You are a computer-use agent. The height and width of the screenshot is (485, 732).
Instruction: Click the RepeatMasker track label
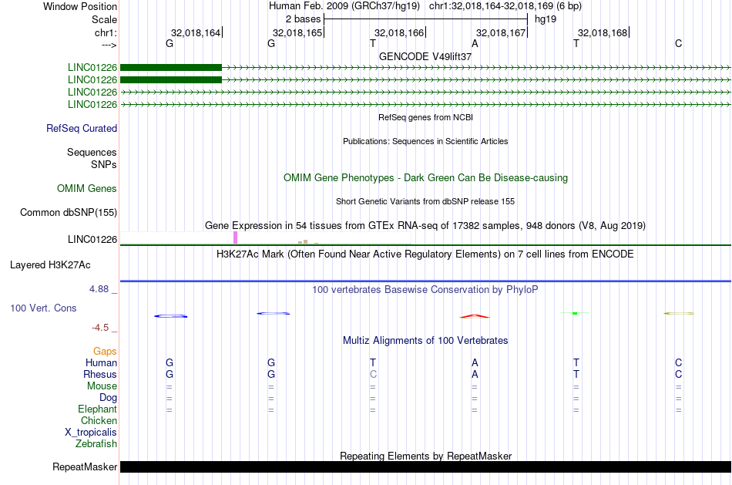coord(85,466)
